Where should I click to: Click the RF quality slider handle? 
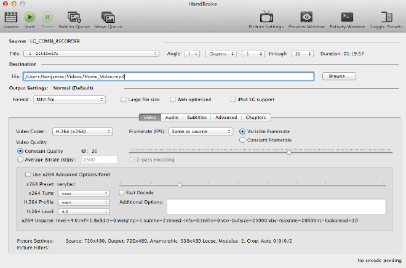(x=289, y=152)
